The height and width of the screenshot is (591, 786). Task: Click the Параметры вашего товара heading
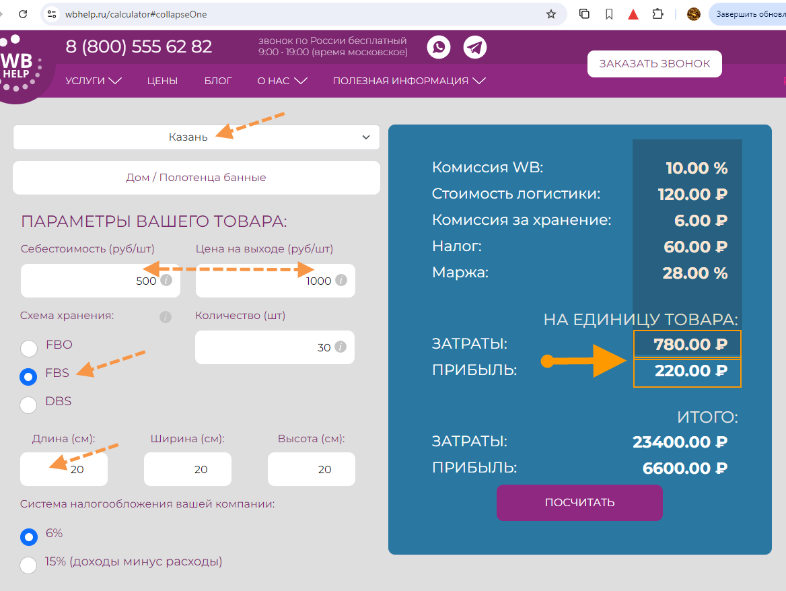point(154,221)
